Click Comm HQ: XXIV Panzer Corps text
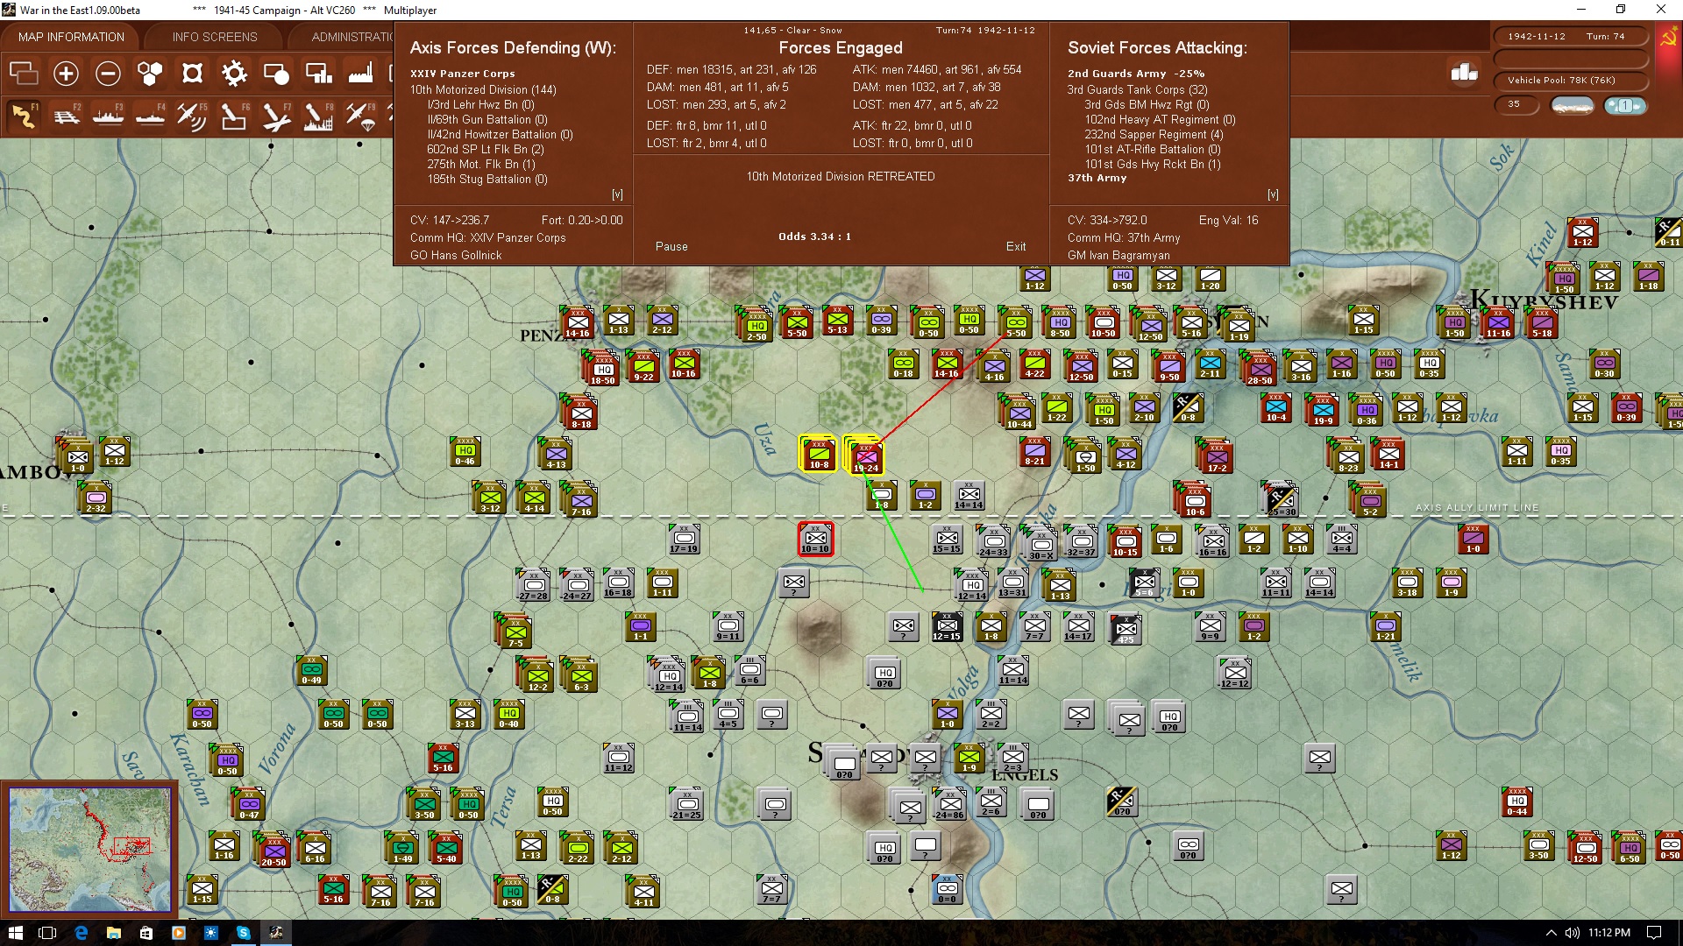1683x946 pixels. [x=487, y=238]
